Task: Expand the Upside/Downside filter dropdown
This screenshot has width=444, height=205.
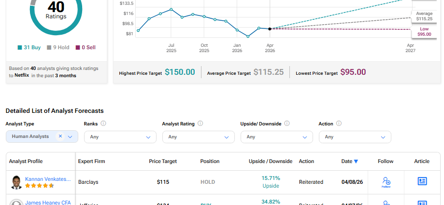Action: tap(276, 137)
